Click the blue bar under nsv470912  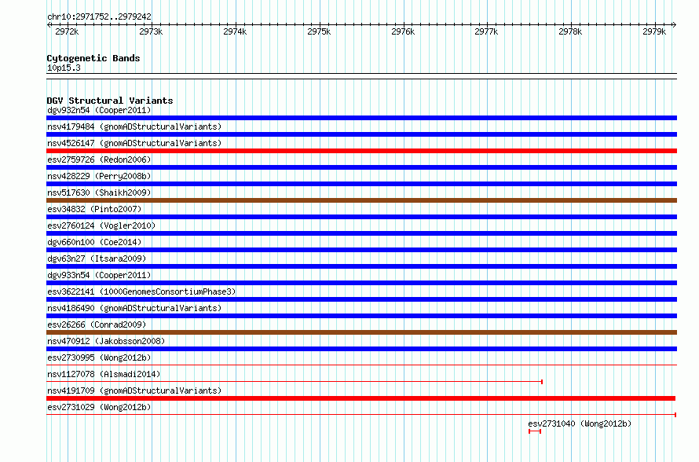(361, 349)
